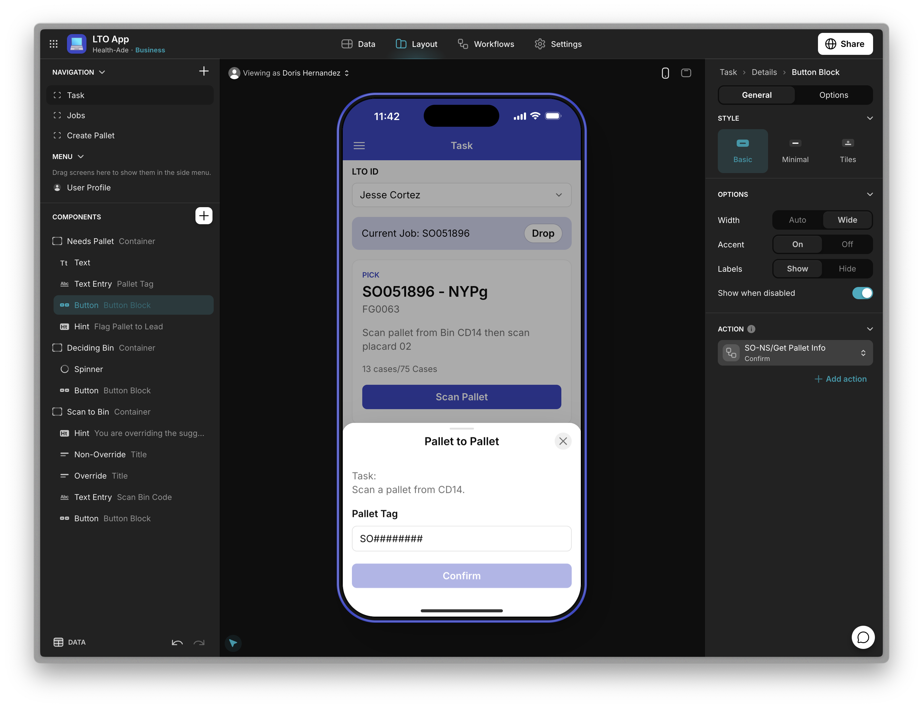
Task: Open the hamburger menu in phone preview
Action: coord(359,146)
